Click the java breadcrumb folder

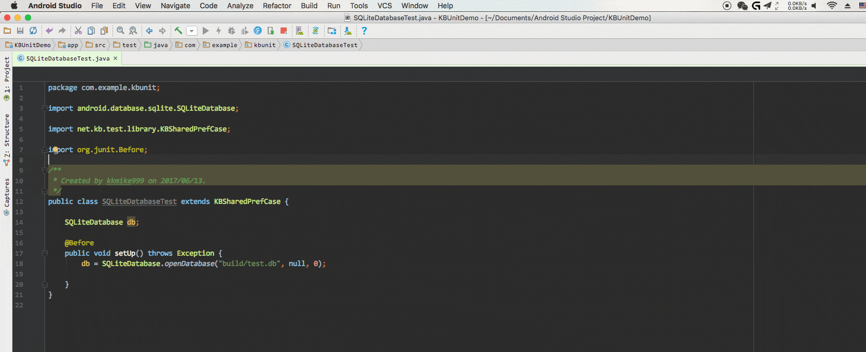[x=156, y=45]
